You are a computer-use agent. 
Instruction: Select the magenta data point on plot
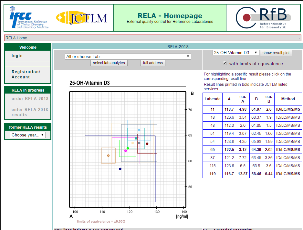coord(126,151)
